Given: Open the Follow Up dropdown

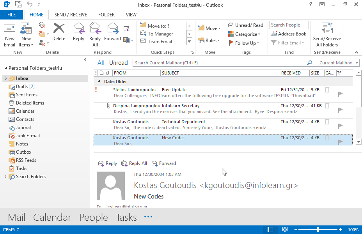Looking at the screenshot, I should 243,43.
